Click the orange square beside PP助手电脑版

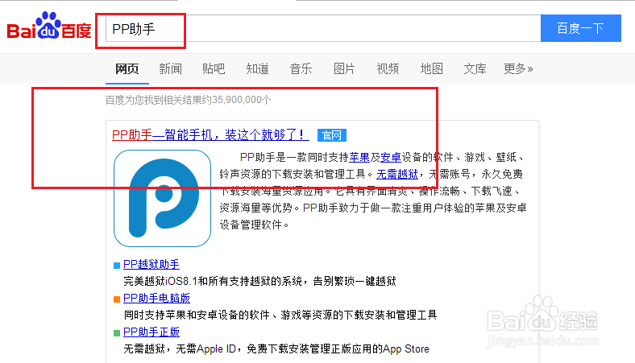[x=117, y=299]
